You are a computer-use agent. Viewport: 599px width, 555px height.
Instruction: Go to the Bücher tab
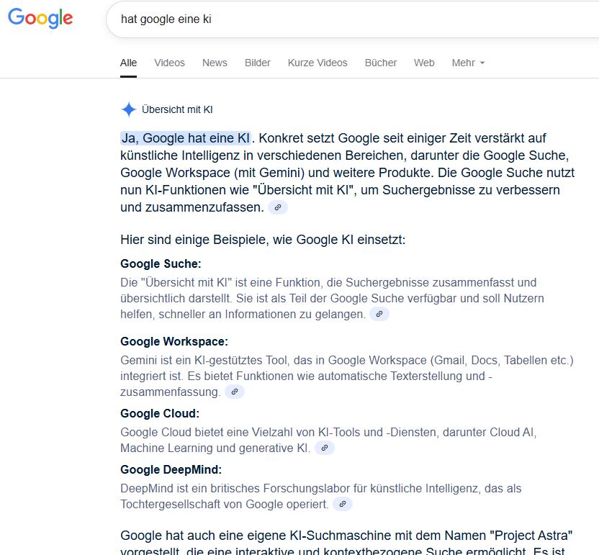pyautogui.click(x=380, y=63)
